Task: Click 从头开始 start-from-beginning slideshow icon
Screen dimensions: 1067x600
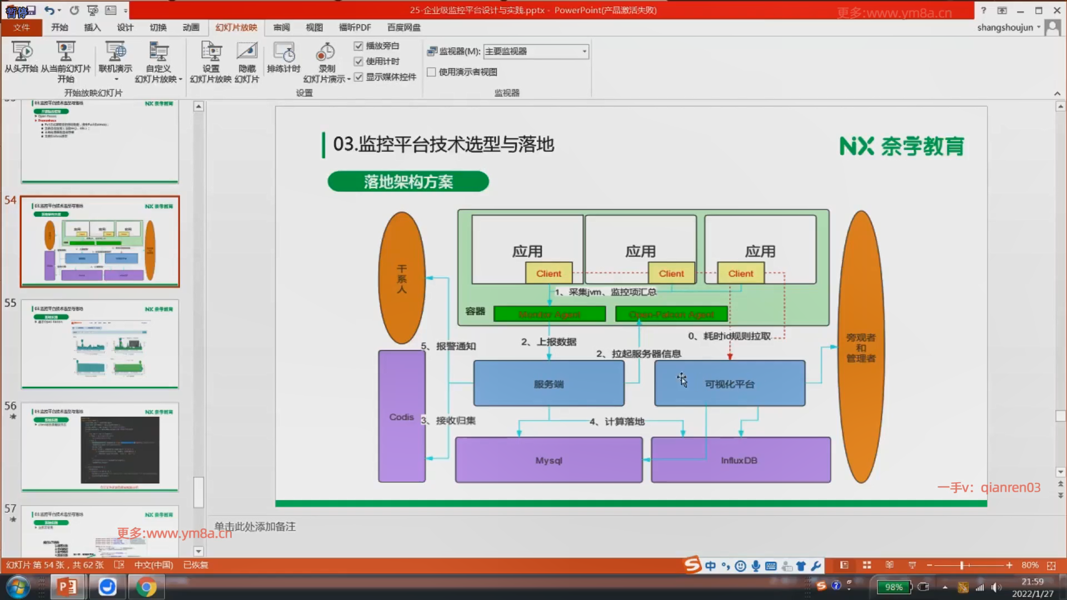Action: click(x=22, y=52)
